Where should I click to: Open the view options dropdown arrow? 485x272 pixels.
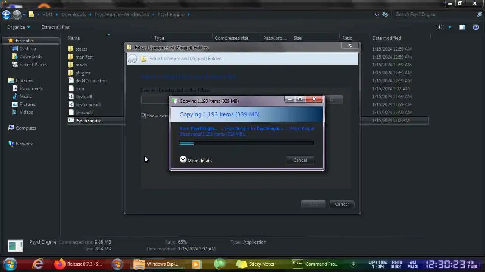[x=450, y=27]
